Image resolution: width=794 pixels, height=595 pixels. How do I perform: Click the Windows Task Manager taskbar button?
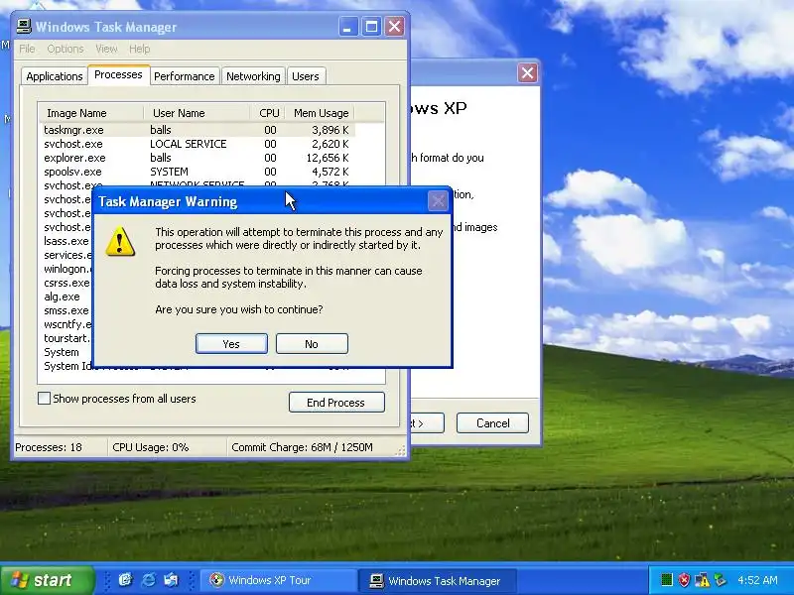438,580
